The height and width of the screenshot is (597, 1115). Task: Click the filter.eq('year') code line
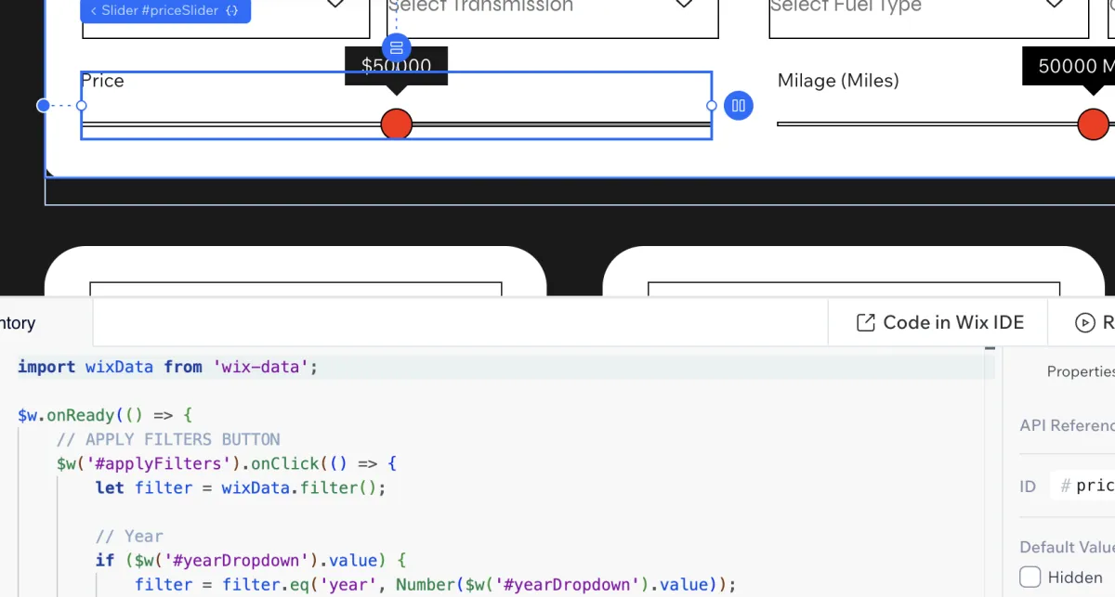(435, 584)
